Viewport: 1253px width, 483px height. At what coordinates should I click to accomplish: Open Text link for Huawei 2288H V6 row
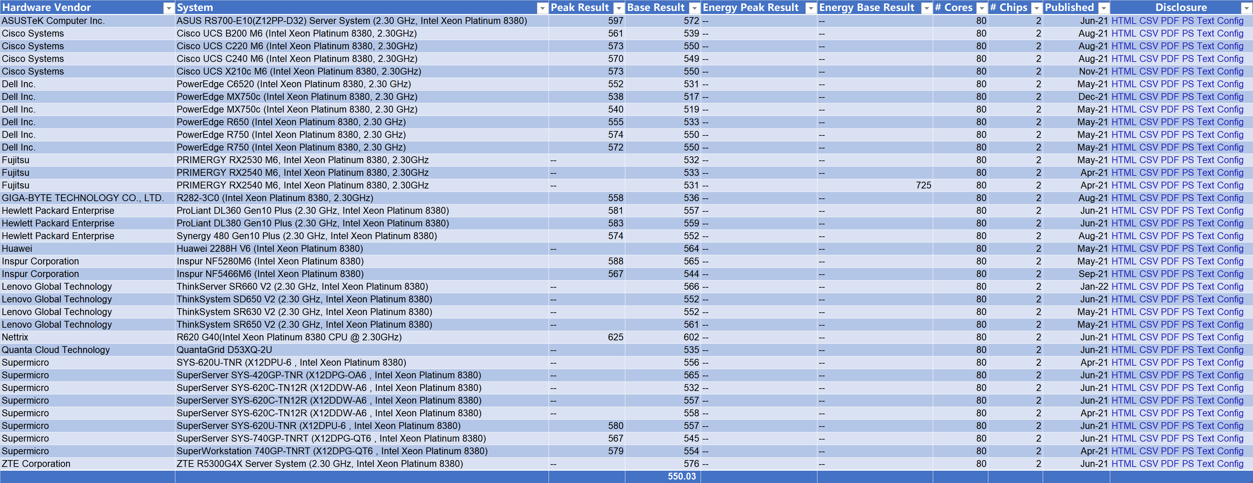click(1205, 249)
